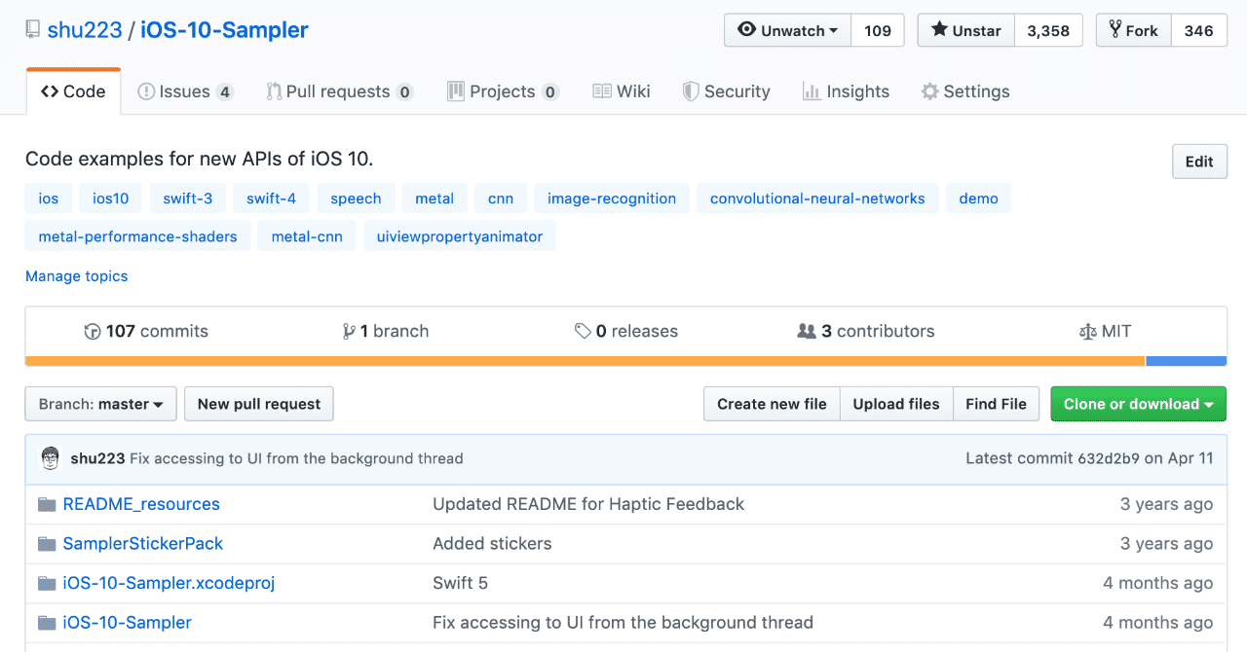Click the commits history clock icon
Viewport: 1247px width, 652px height.
point(93,332)
